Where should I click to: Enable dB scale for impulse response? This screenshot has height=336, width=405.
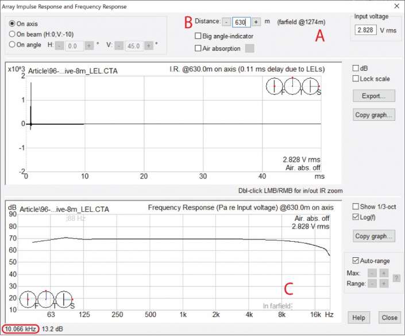click(356, 68)
